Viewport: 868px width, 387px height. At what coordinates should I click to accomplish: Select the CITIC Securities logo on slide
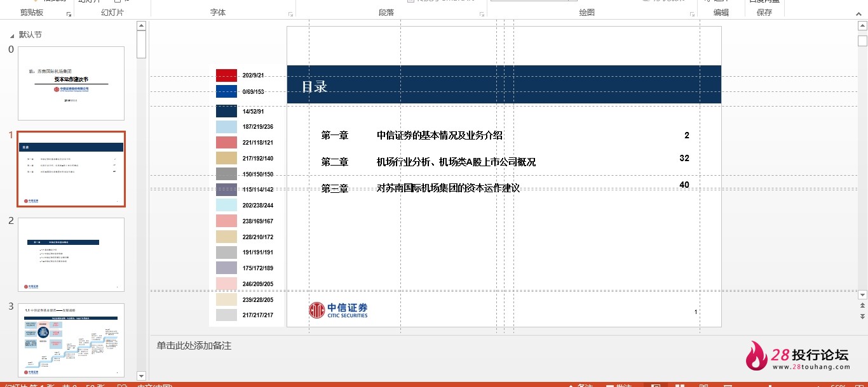[x=338, y=310]
